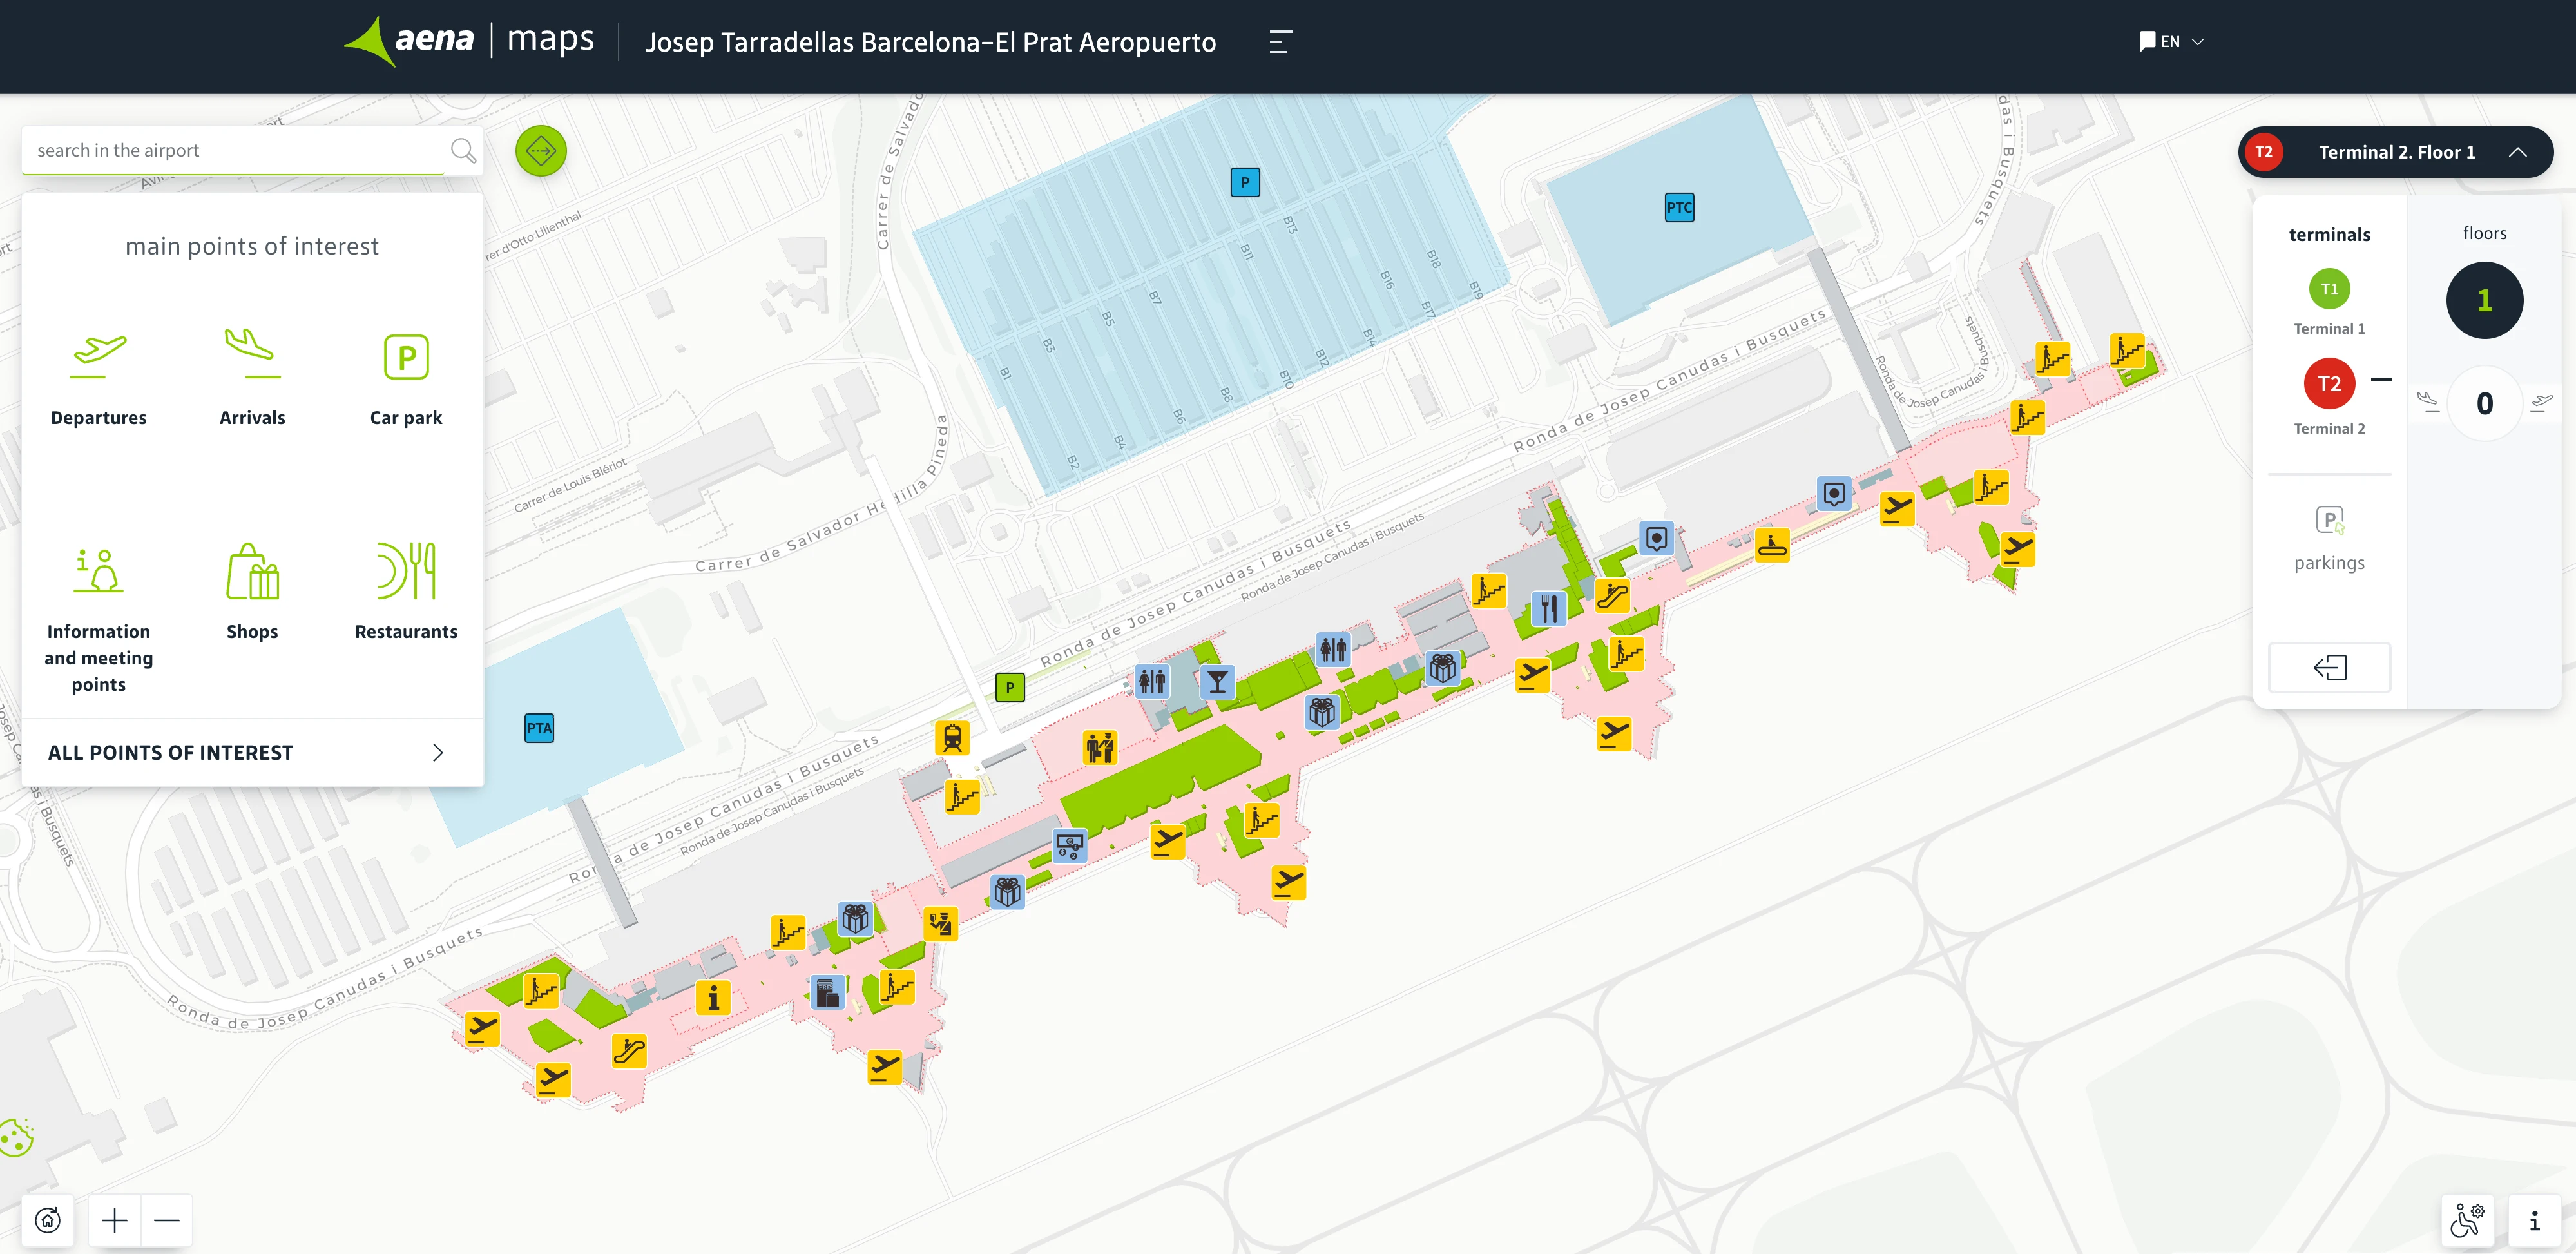
Task: Open Information and meeting points
Action: pyautogui.click(x=98, y=572)
